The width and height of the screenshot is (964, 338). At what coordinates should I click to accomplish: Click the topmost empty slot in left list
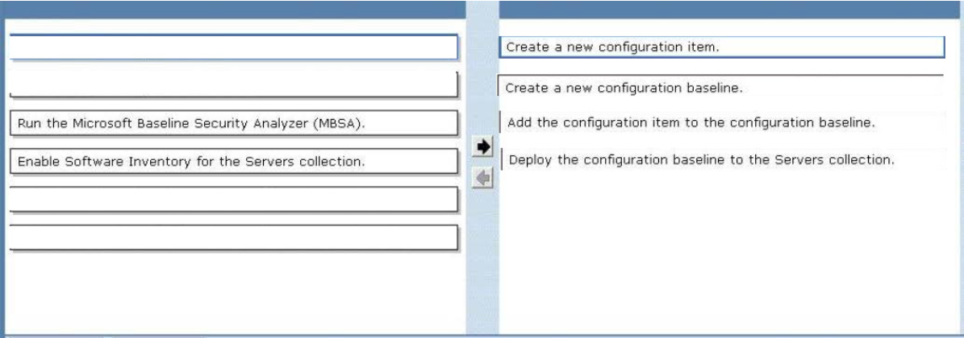point(234,47)
